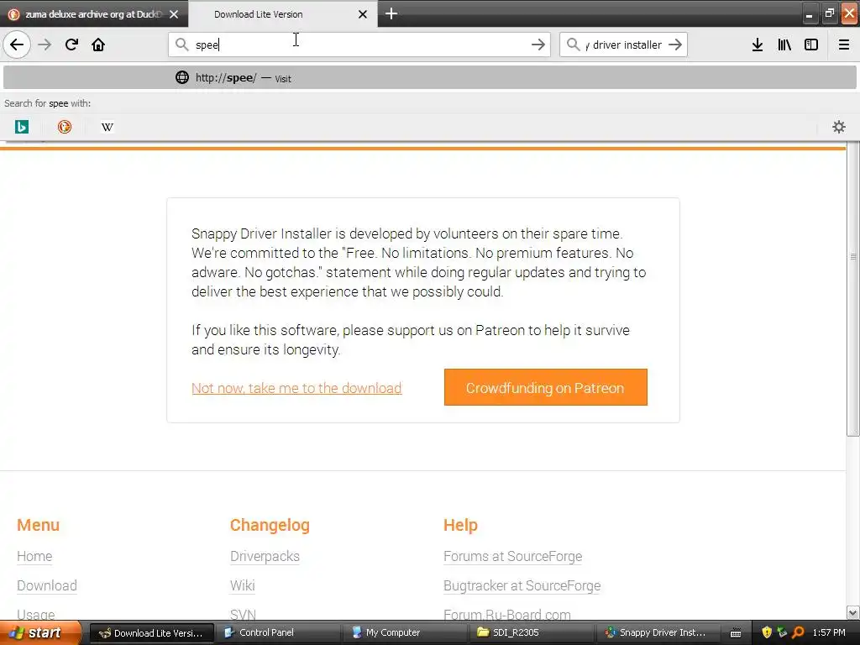Click the orange magnifier tray icon
Screen dimensions: 860x645
coord(798,632)
